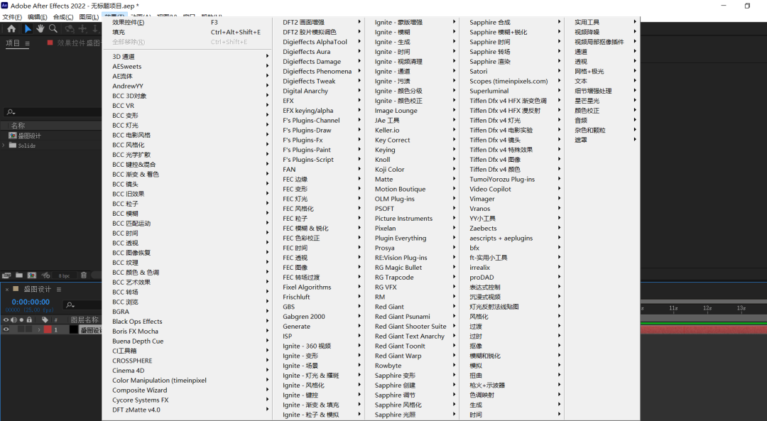Open the Cinema 4D submenu
The width and height of the screenshot is (767, 421).
(190, 370)
